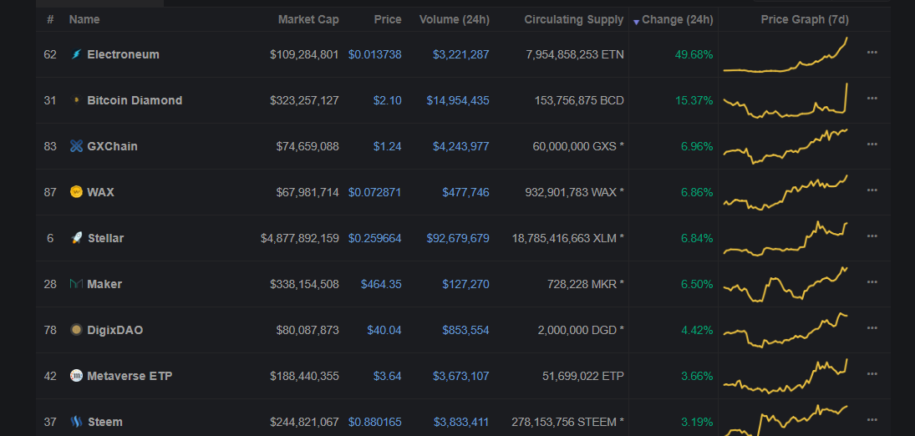Open the more-options menu for Metaverse ETP
The image size is (915, 436).
pos(872,373)
